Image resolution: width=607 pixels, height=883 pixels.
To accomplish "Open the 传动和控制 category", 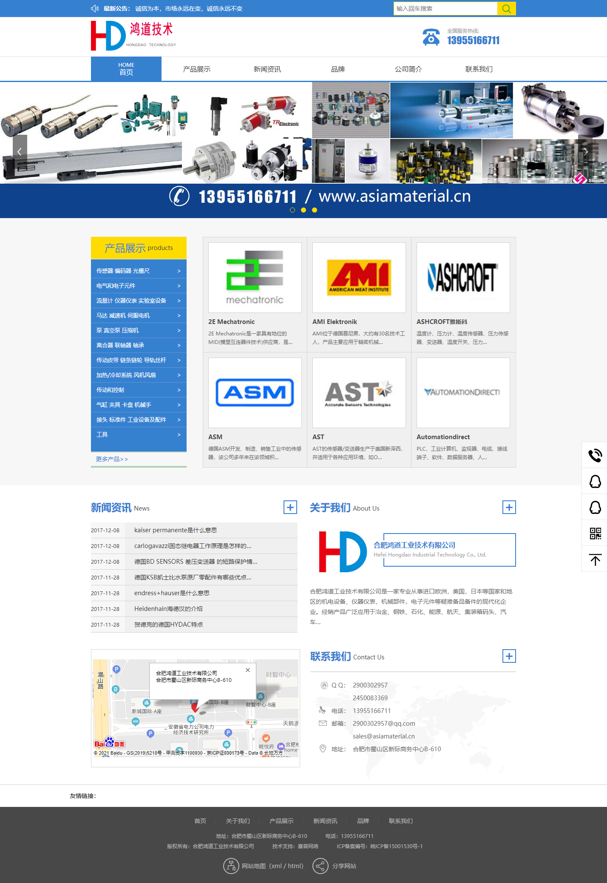I will coord(139,390).
